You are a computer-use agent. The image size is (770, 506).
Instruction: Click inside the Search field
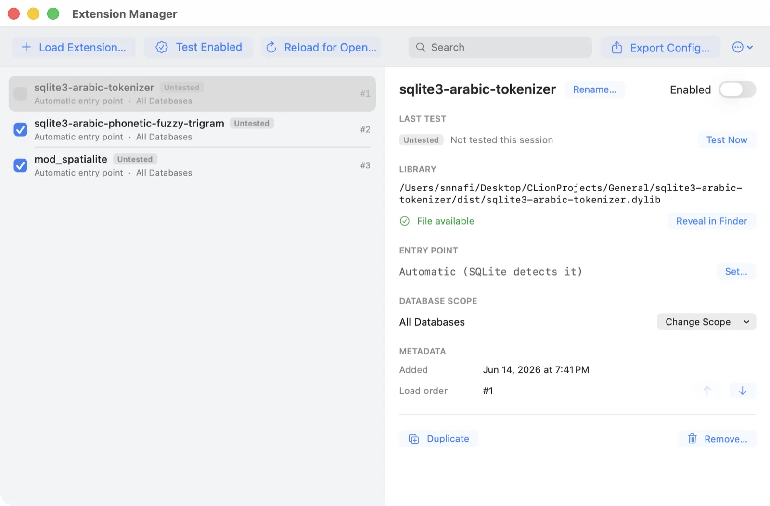point(500,47)
